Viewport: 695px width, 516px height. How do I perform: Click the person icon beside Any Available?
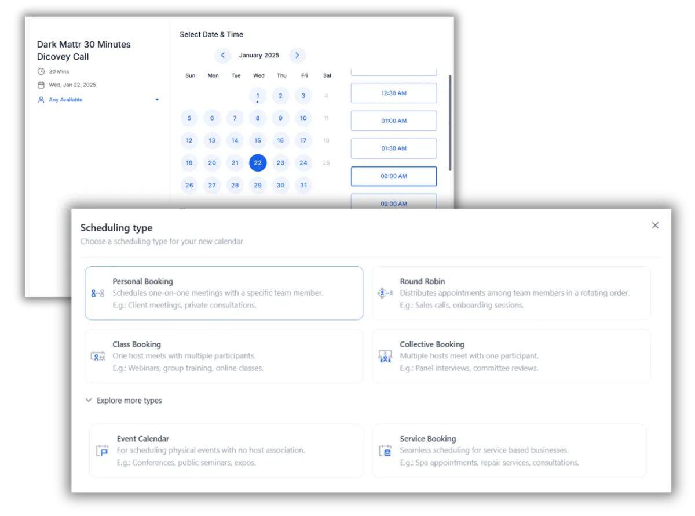(41, 100)
